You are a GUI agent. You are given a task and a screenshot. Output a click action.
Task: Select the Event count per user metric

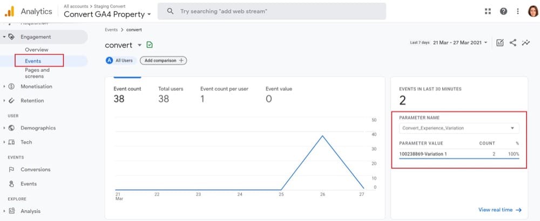click(x=224, y=94)
